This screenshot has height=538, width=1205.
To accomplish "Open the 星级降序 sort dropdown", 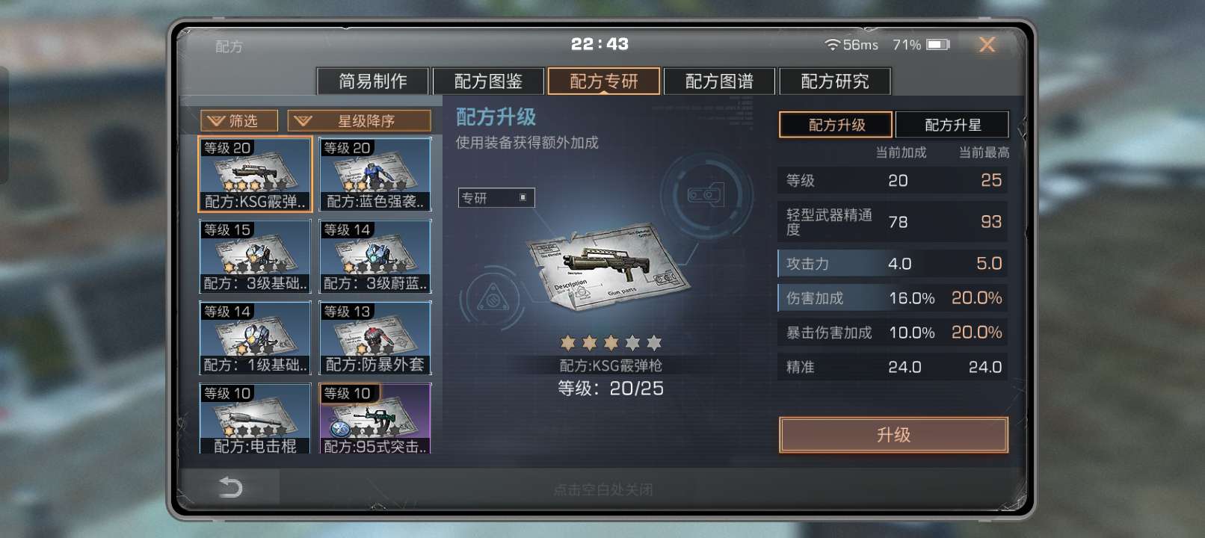I will (x=360, y=120).
